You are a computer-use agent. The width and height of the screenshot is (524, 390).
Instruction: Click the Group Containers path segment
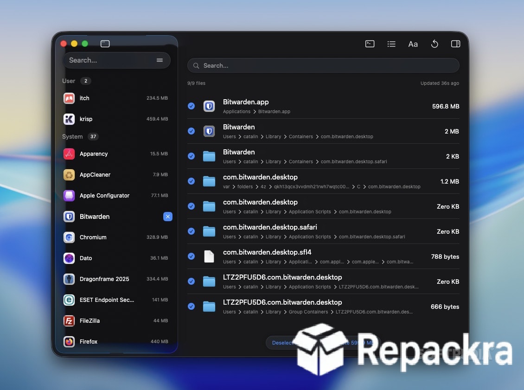(x=308, y=312)
